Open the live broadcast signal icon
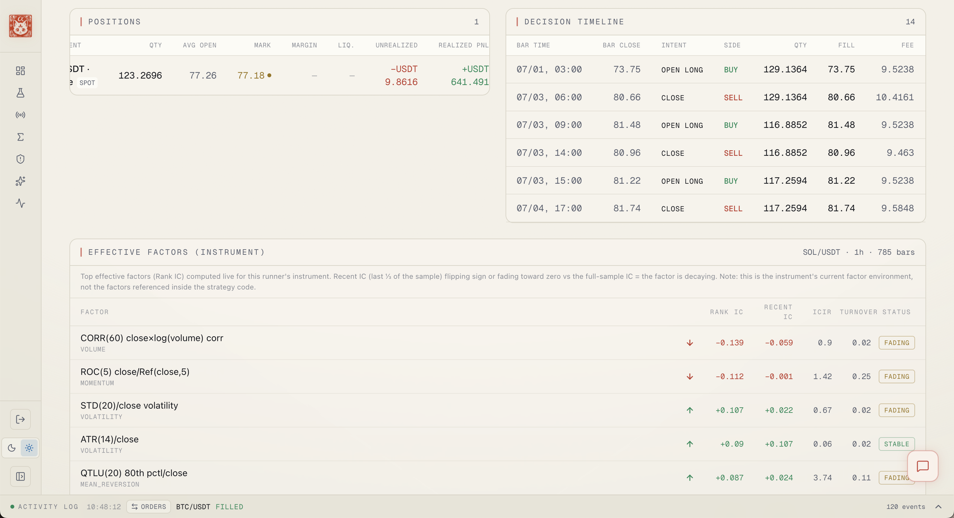 pyautogui.click(x=20, y=115)
